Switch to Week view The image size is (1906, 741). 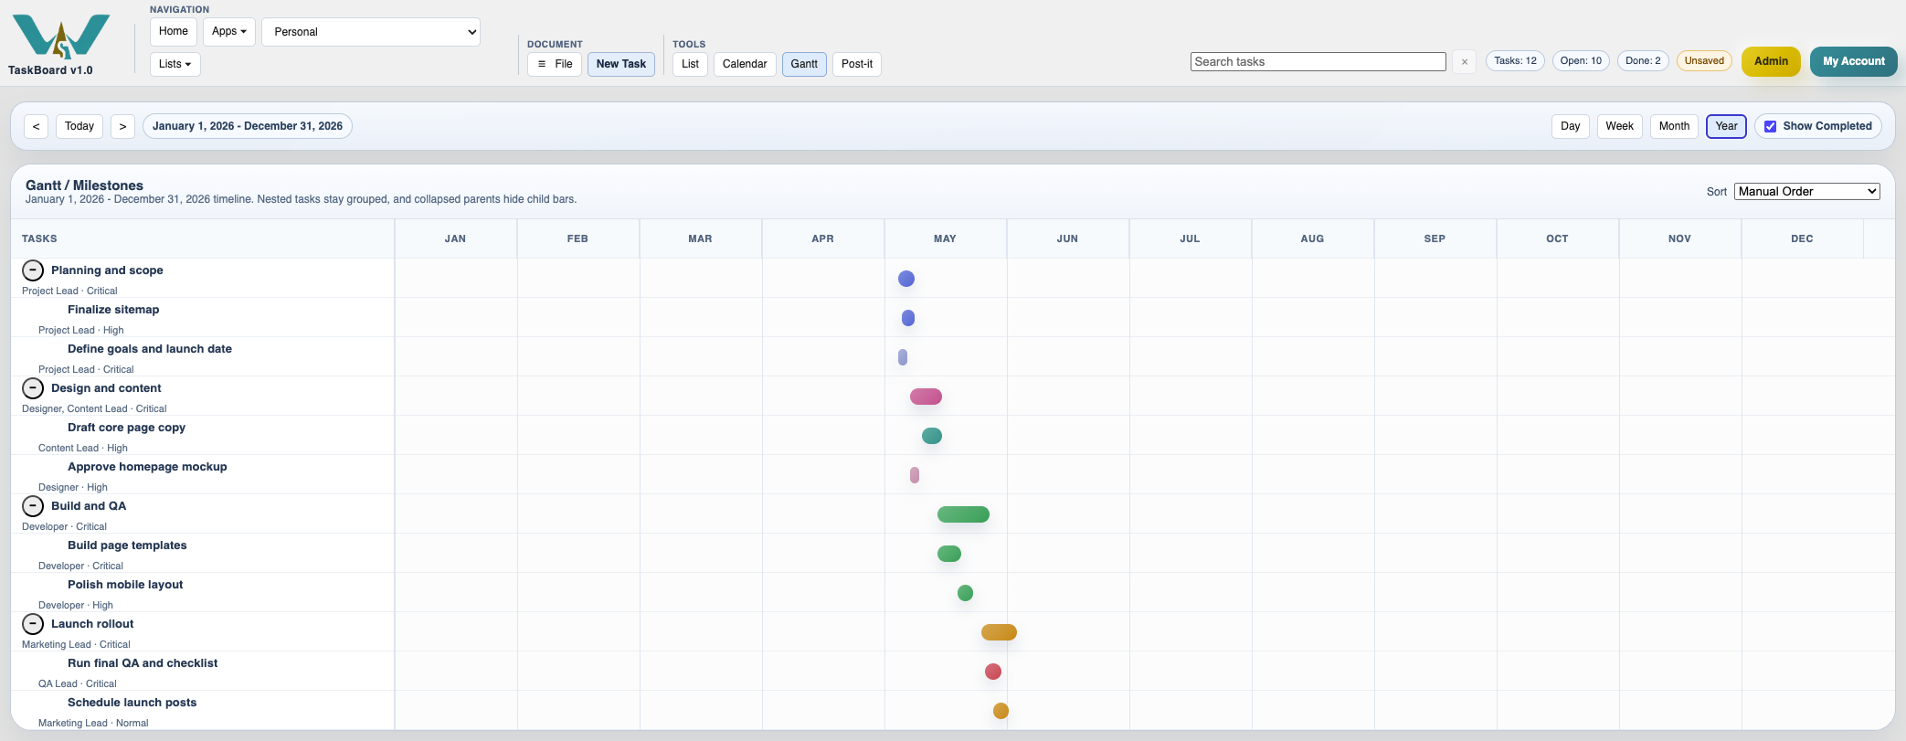point(1619,126)
